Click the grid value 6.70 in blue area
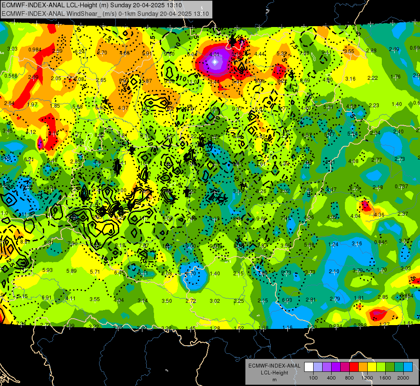 tap(191, 274)
